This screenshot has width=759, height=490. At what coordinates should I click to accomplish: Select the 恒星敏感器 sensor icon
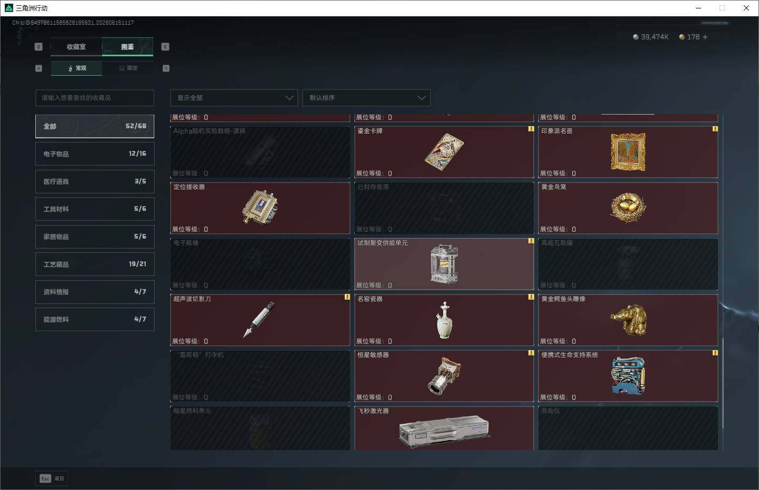tap(444, 376)
